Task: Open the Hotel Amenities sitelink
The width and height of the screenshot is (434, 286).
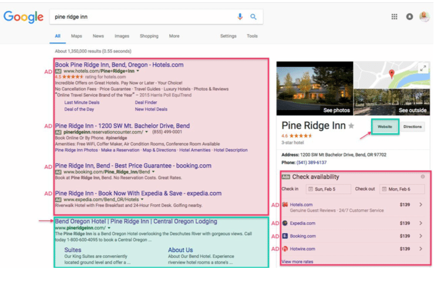Action: (x=195, y=150)
